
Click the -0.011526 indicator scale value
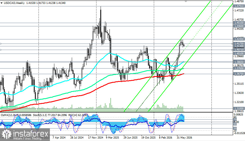click(x=239, y=133)
